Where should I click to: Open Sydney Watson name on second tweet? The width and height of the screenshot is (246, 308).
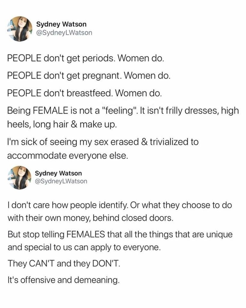58,173
